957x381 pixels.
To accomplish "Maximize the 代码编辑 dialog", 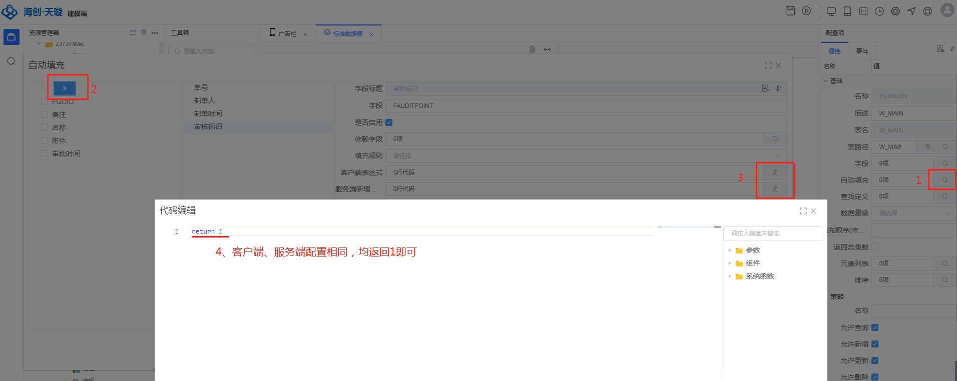I will coord(803,211).
